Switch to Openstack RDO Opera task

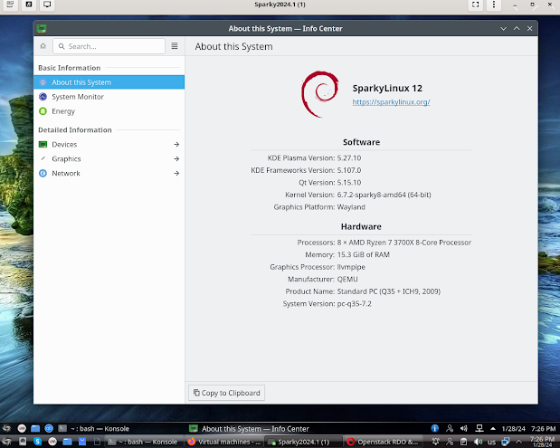(x=384, y=442)
